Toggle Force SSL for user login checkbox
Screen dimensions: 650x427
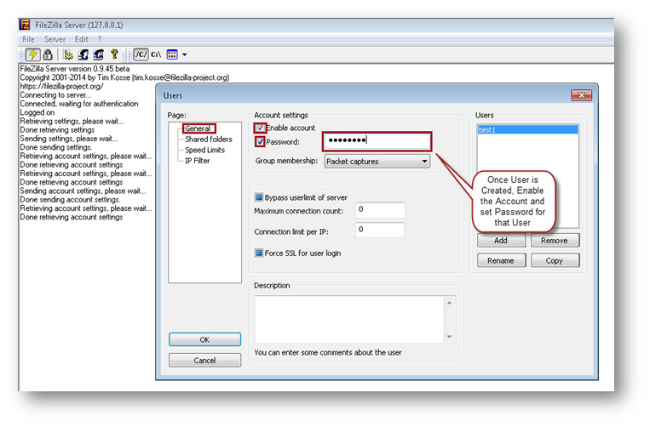click(x=259, y=253)
